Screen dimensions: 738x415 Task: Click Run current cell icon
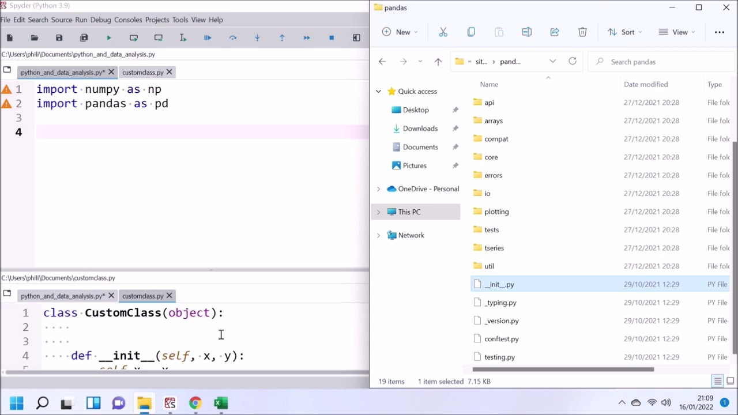tap(134, 38)
